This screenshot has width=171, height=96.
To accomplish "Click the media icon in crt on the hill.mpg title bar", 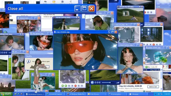I will [x=118, y=7].
